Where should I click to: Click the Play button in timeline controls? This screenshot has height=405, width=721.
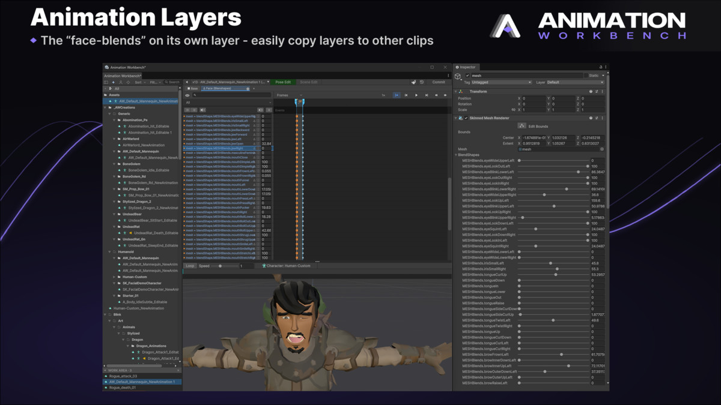pos(416,95)
